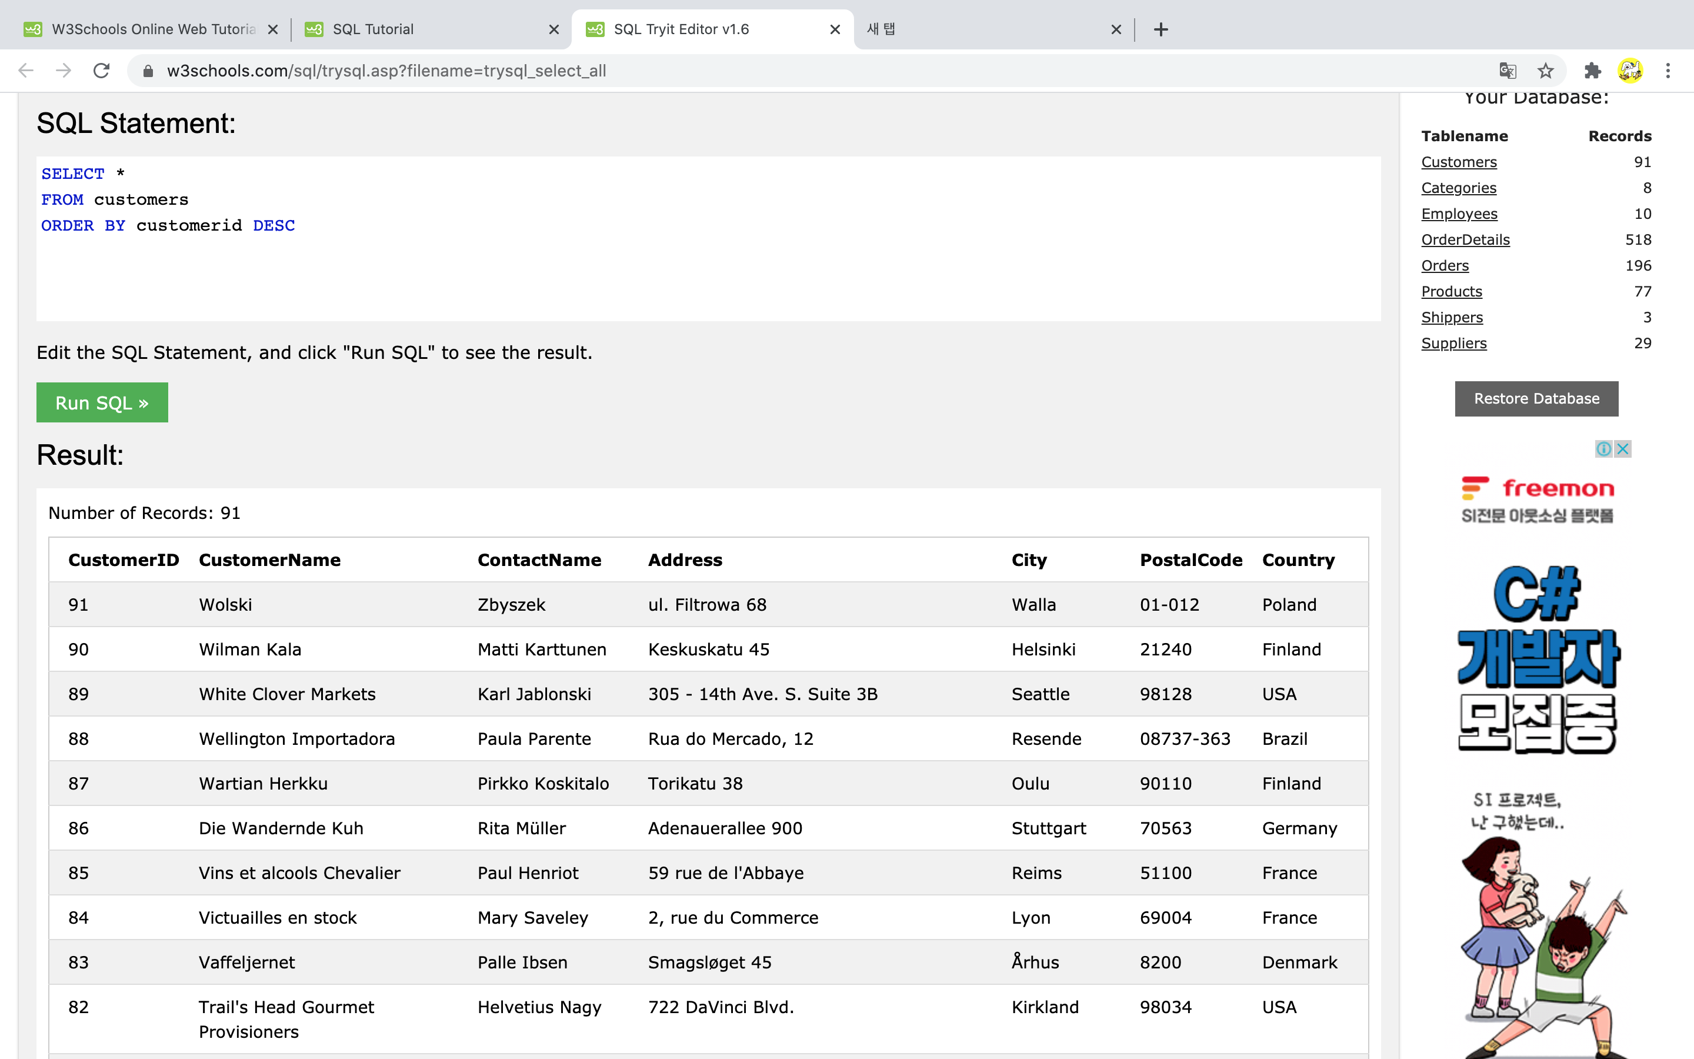The height and width of the screenshot is (1059, 1694).
Task: Close the SQL Tutorial tab
Action: [553, 29]
